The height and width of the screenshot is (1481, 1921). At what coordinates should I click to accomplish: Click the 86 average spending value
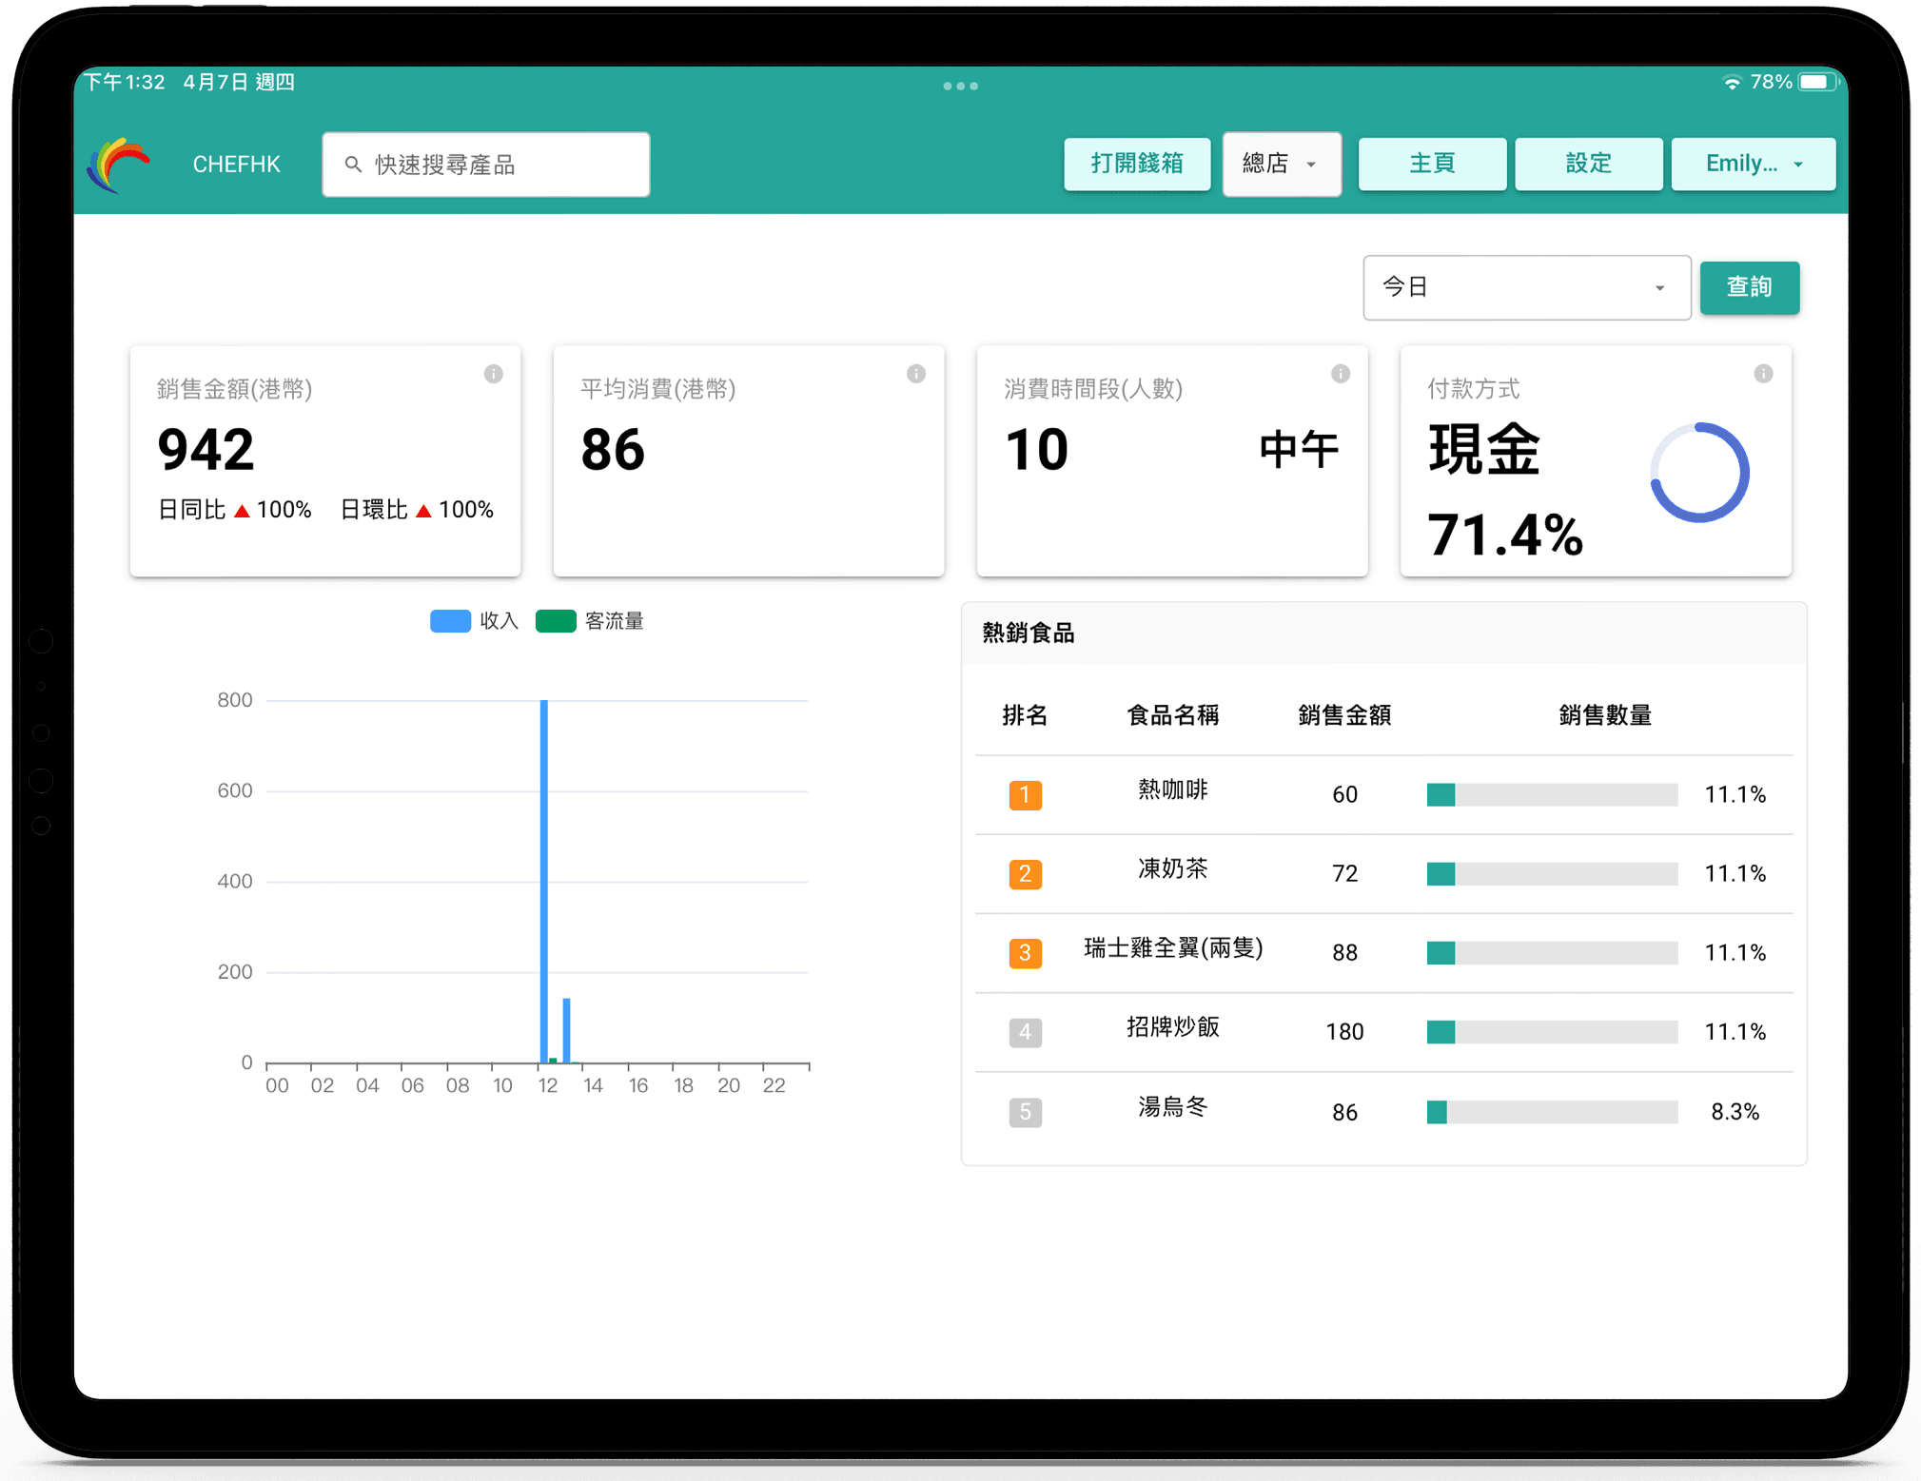point(613,450)
